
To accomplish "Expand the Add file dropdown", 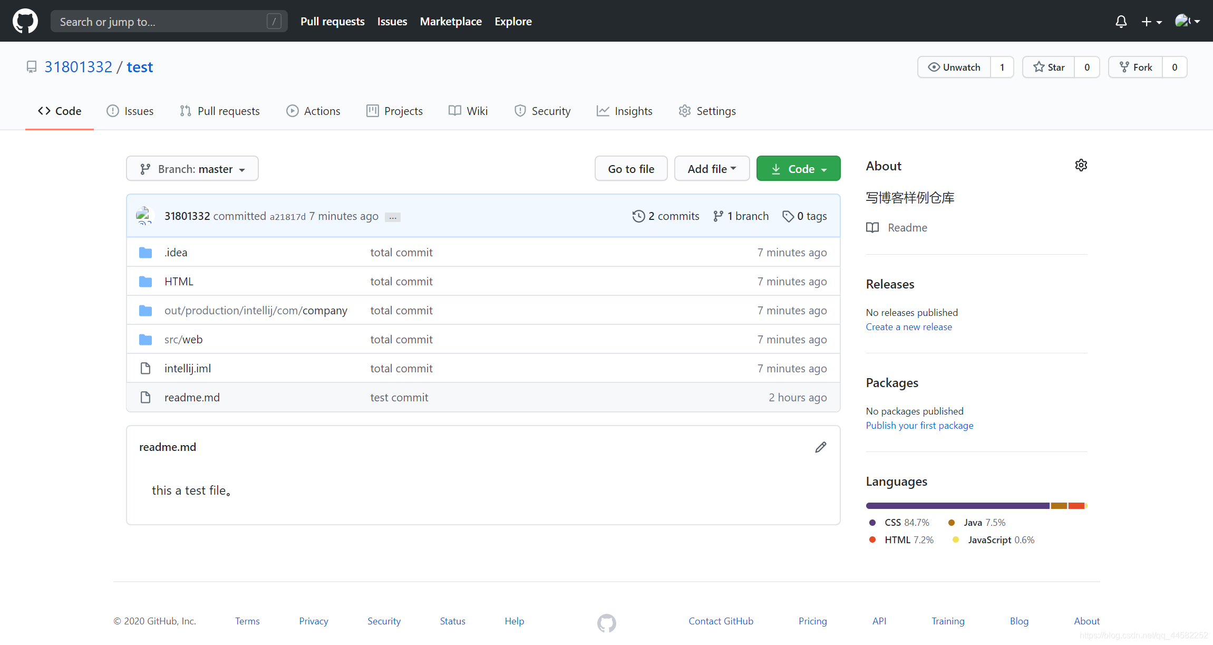I will pos(712,169).
